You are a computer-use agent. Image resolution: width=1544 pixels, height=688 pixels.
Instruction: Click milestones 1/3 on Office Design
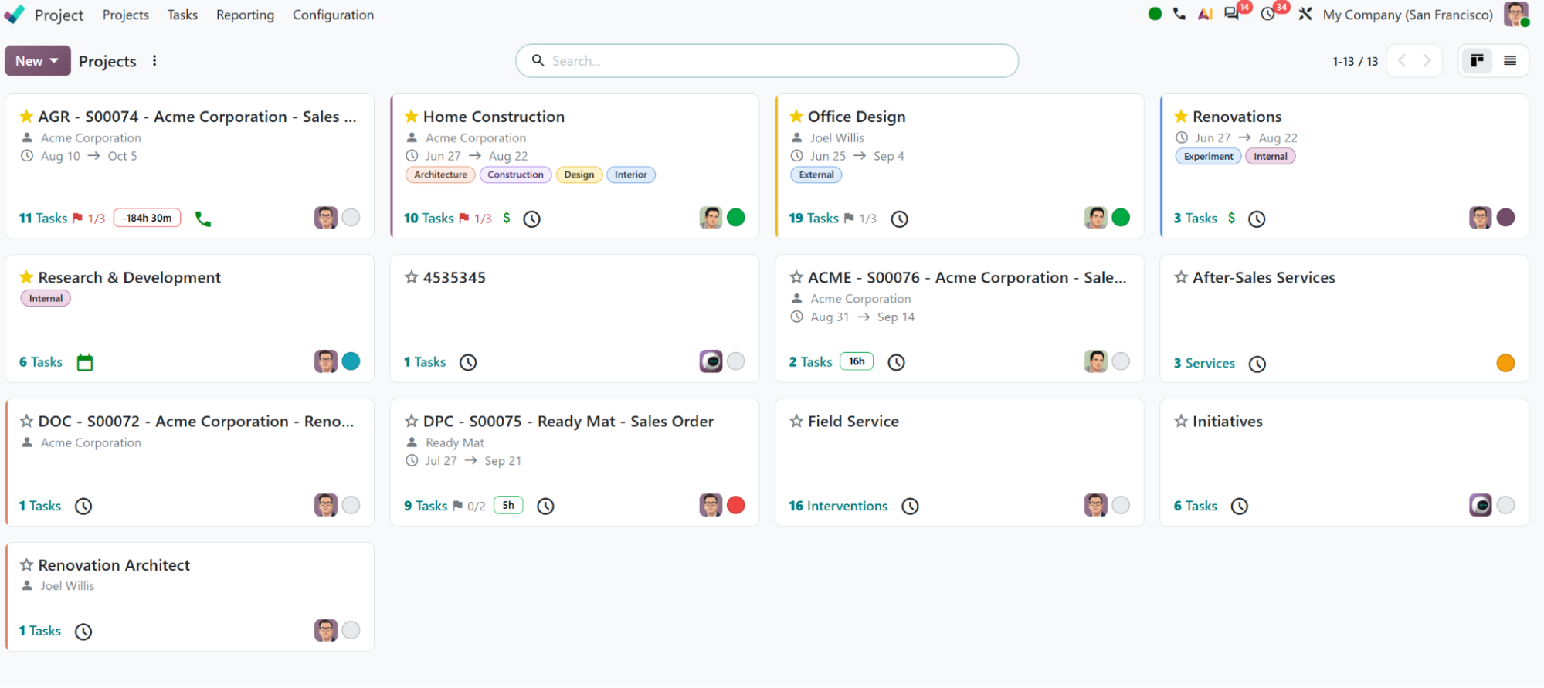(860, 219)
